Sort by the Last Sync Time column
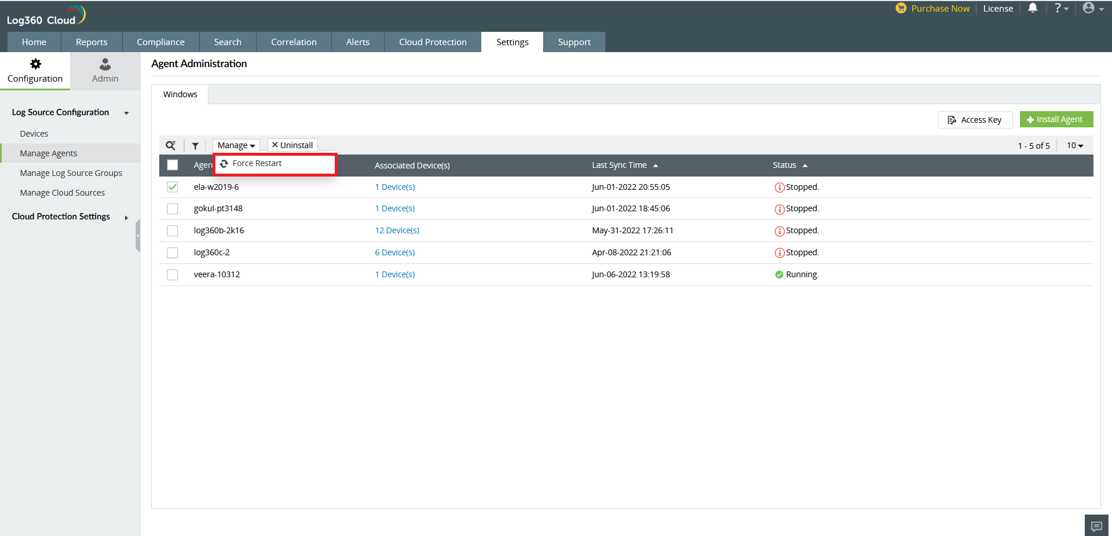The width and height of the screenshot is (1112, 536). tap(619, 165)
